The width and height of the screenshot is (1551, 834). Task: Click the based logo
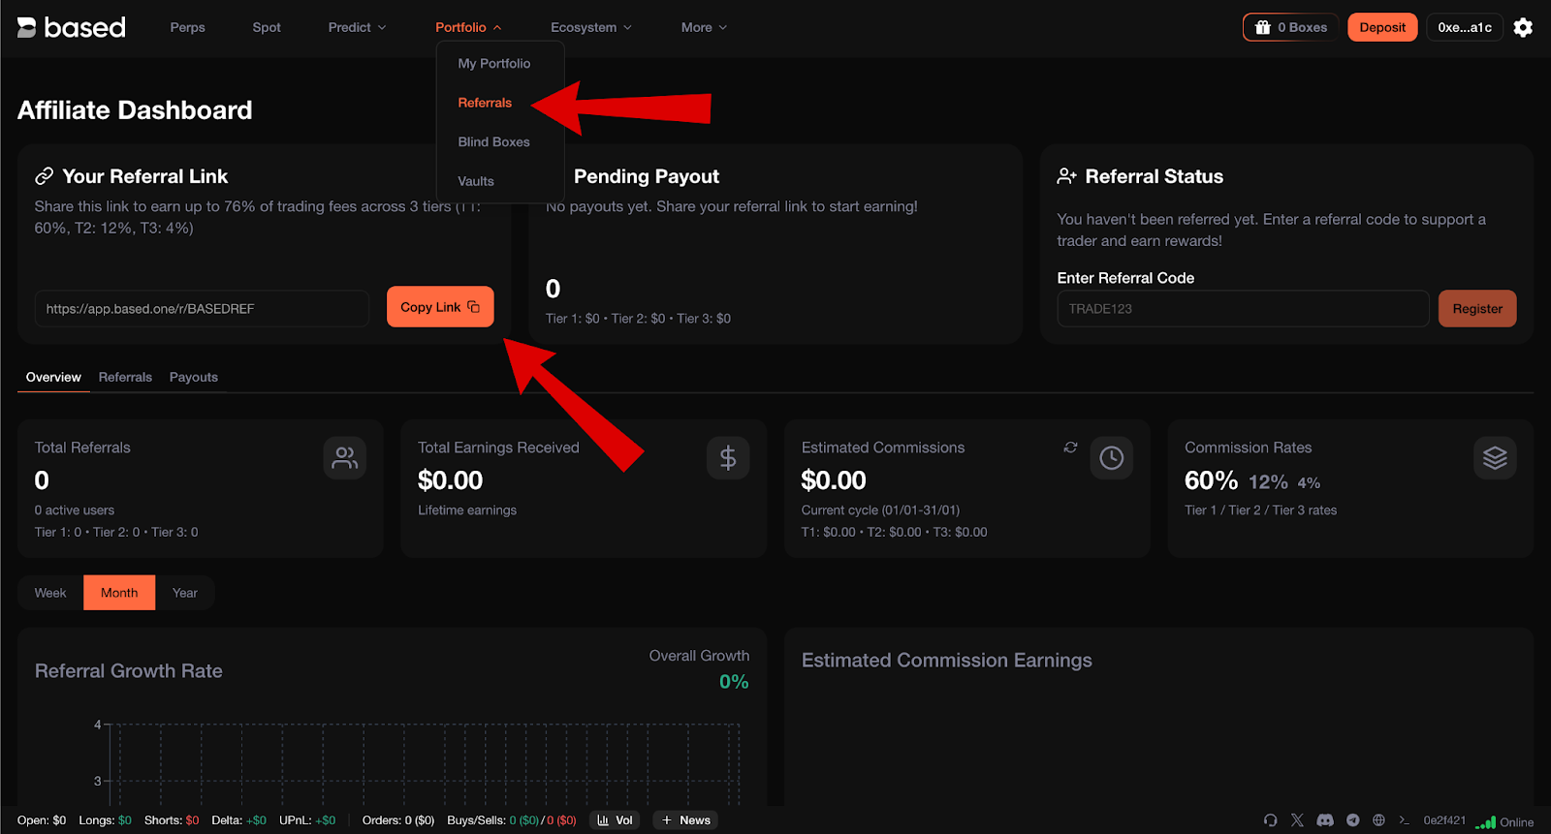[x=71, y=27]
